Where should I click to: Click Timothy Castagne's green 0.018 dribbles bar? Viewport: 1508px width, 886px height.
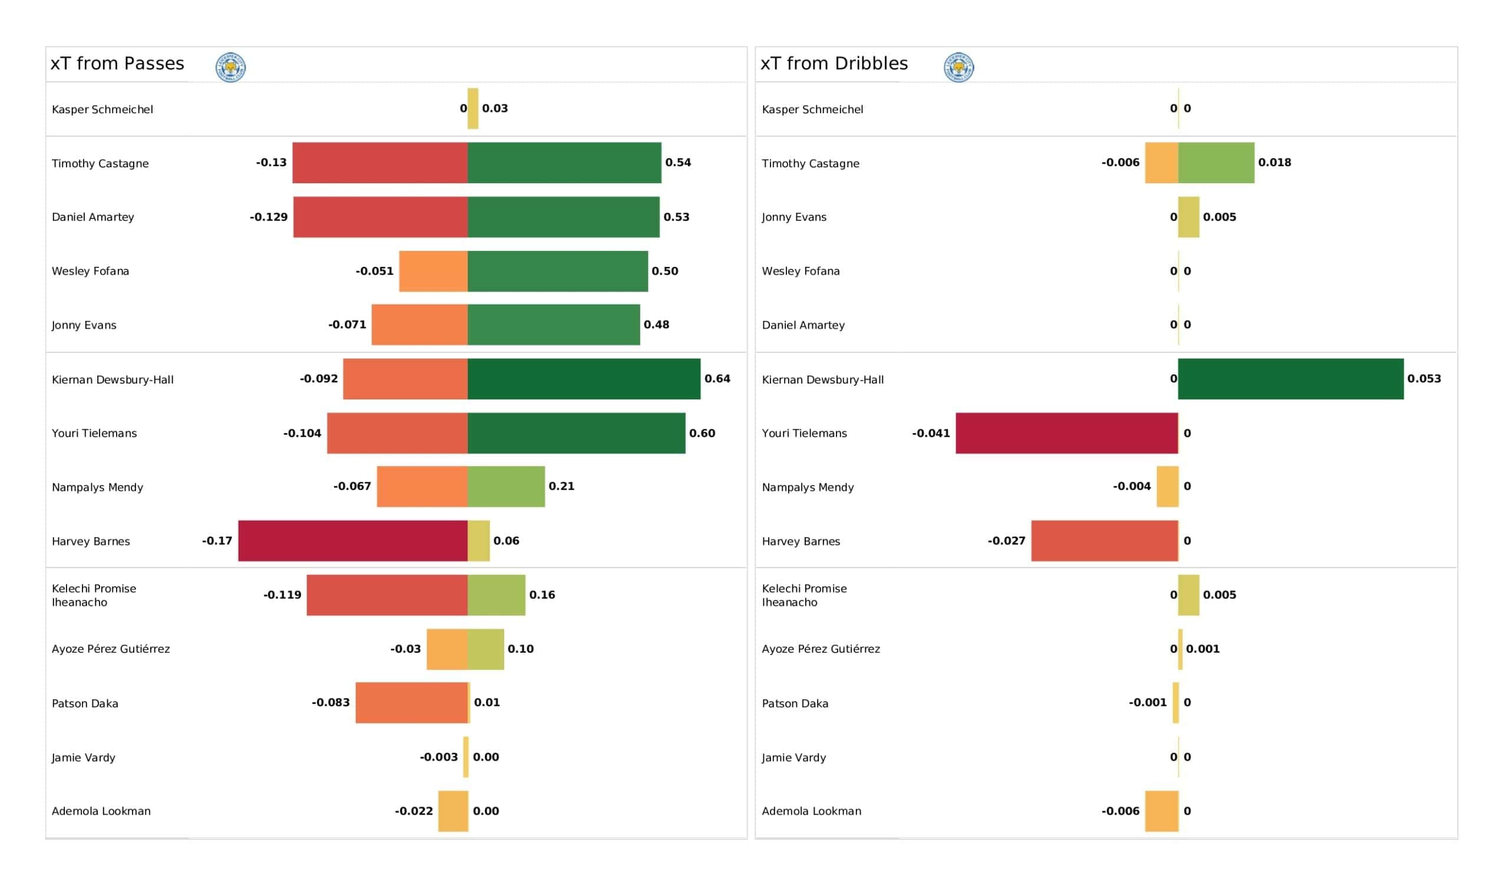tap(1216, 163)
